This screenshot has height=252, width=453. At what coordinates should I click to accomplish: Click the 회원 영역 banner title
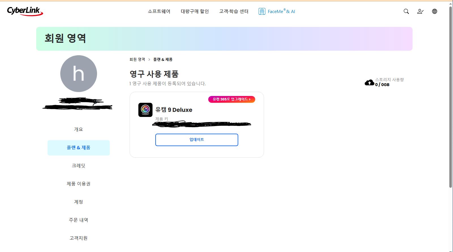coord(65,38)
